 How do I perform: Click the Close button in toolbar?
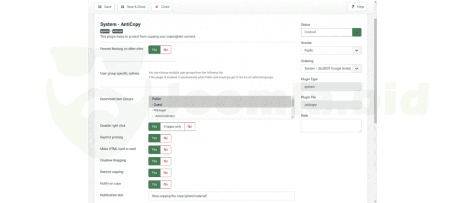162,7
